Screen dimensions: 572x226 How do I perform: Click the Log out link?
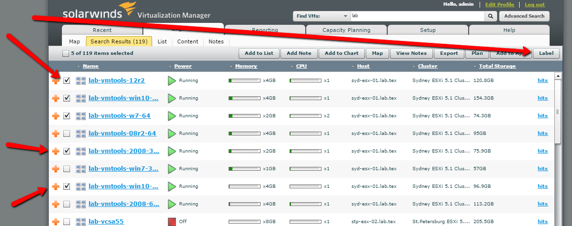(x=535, y=5)
